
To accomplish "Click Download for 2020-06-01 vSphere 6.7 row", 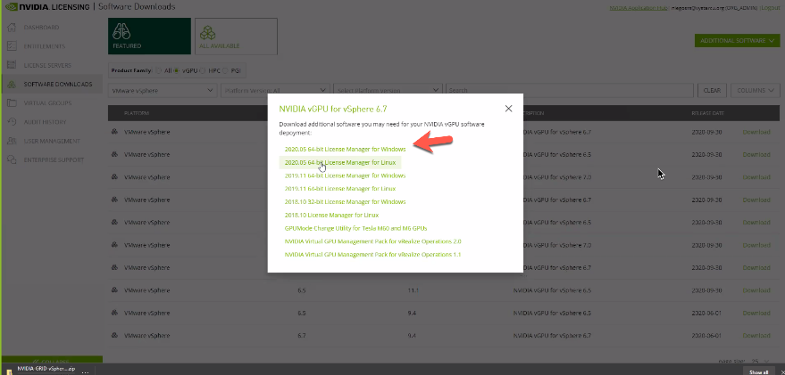I will point(756,336).
